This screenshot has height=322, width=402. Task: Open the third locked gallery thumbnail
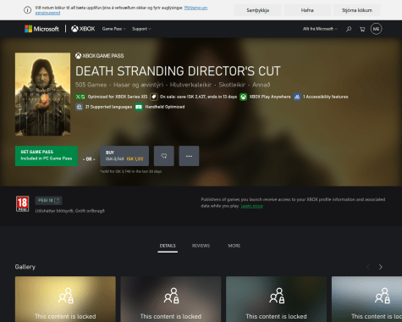[276, 299]
